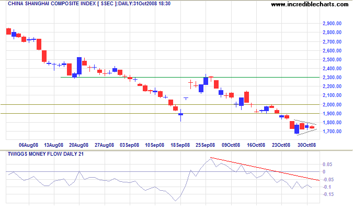Click the money flow peak near 25Sep08
Viewport: 353px width, 207px height.
click(211, 158)
